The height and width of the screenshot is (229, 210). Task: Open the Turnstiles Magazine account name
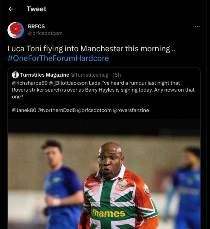point(45,75)
